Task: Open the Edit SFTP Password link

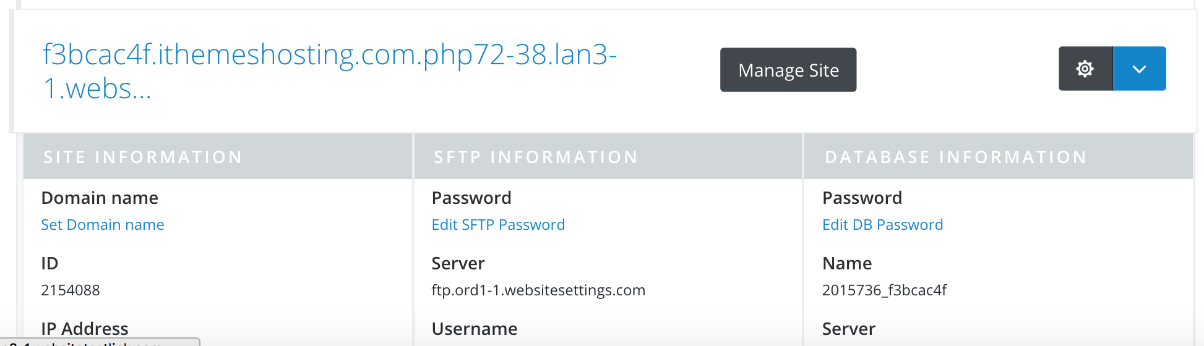Action: click(498, 225)
